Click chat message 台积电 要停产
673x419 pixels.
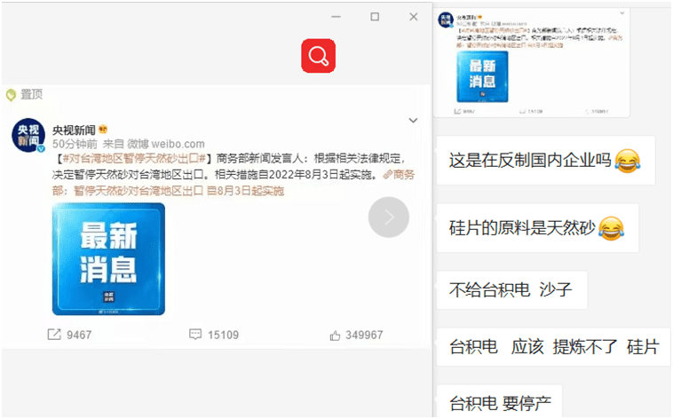point(499,402)
